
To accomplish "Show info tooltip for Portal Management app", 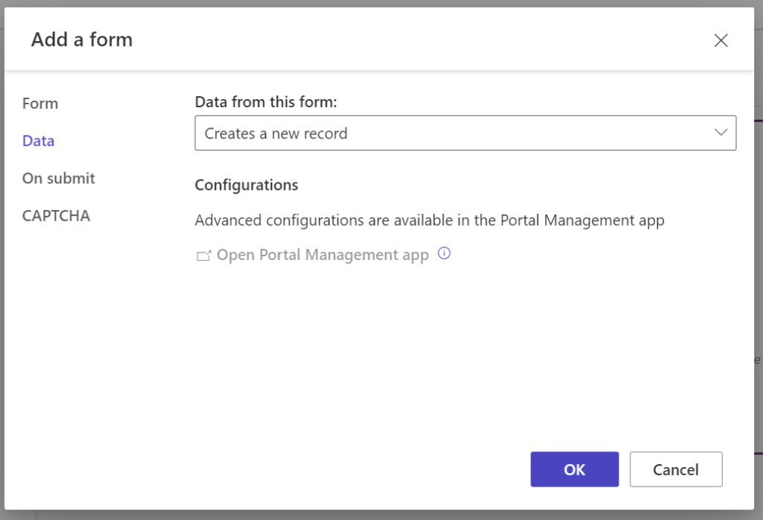I will pyautogui.click(x=444, y=253).
